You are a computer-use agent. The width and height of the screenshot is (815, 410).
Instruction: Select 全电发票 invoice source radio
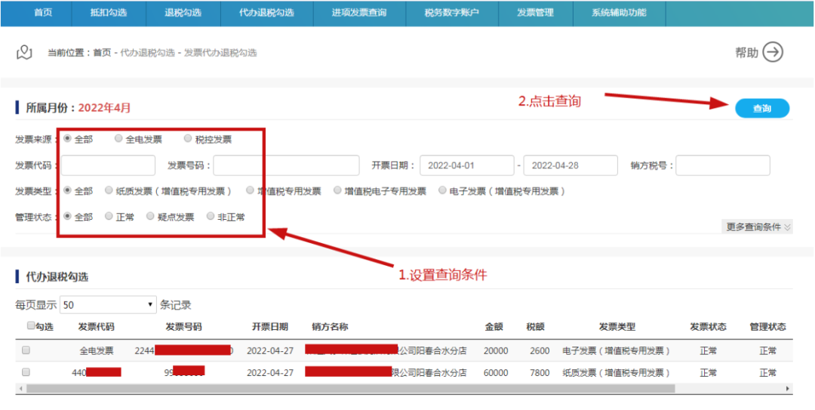pos(118,139)
